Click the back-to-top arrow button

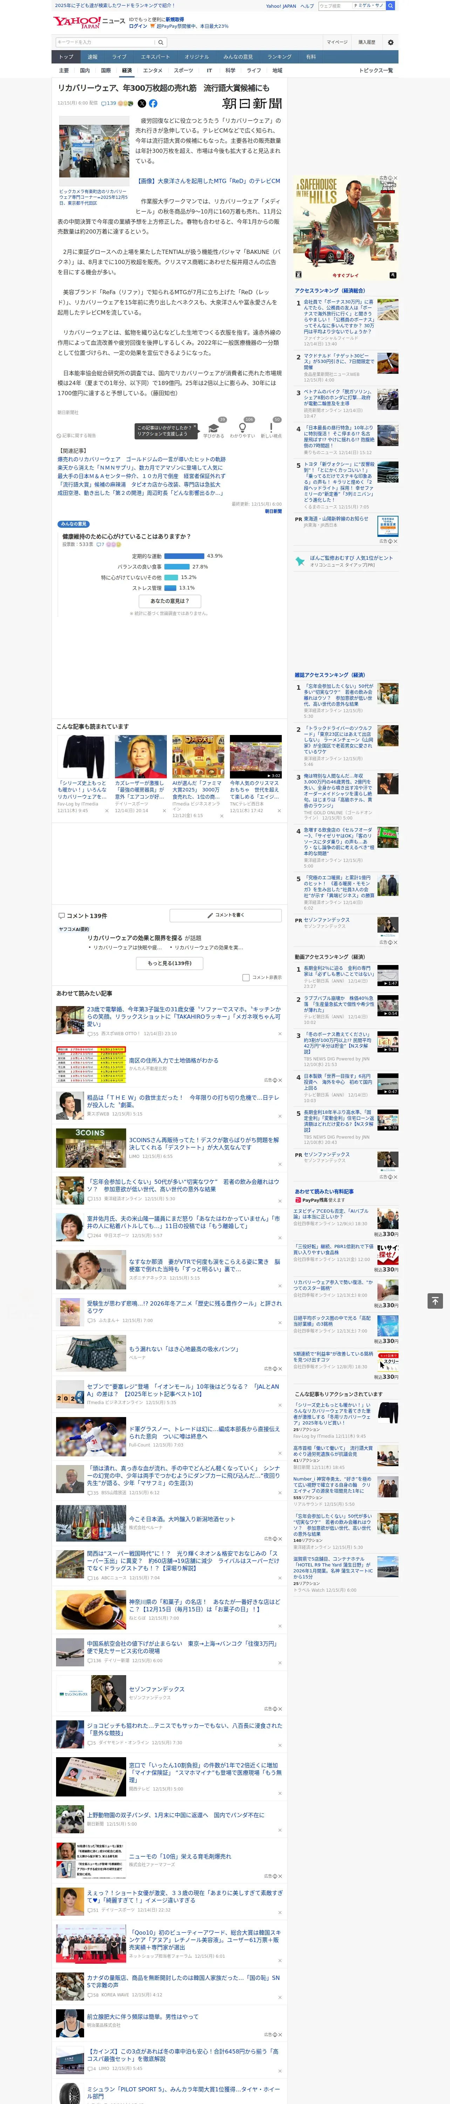pos(435,1301)
